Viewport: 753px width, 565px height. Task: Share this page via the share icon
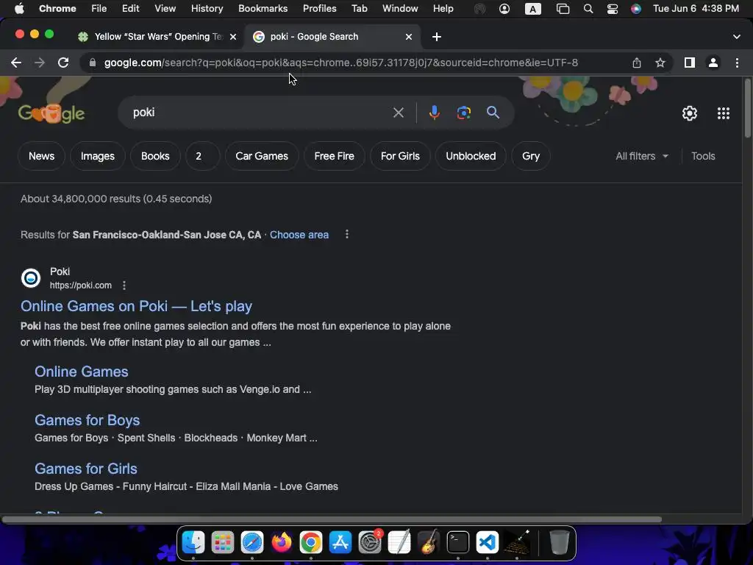coord(636,63)
